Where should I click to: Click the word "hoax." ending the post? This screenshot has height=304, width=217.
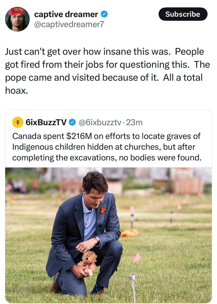[16, 90]
